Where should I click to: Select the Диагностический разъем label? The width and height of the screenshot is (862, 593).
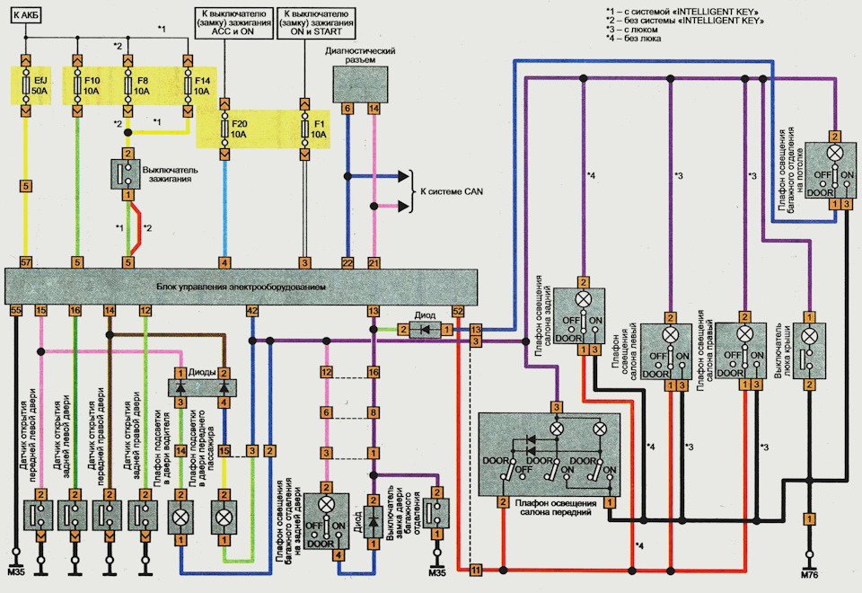(x=360, y=55)
